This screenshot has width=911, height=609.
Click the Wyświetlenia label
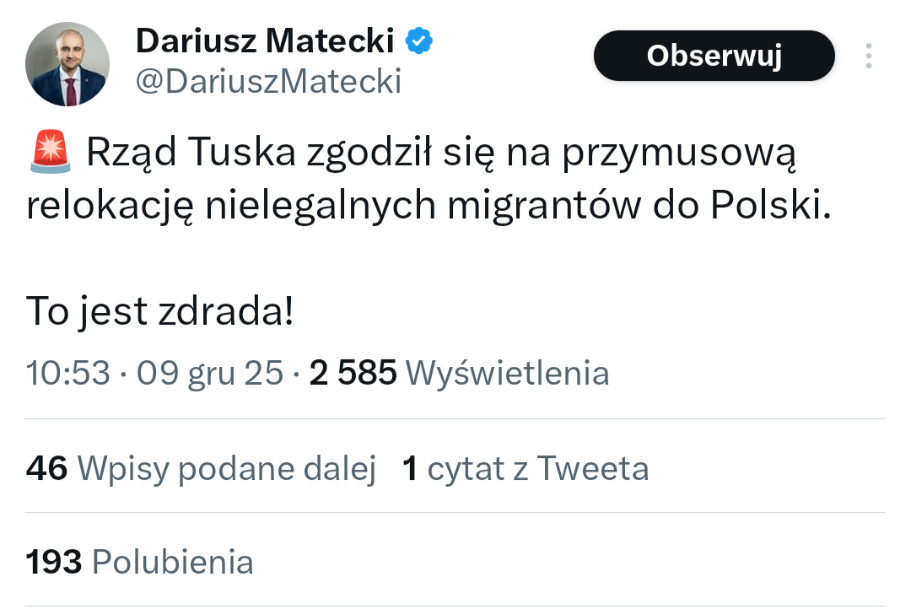[508, 372]
